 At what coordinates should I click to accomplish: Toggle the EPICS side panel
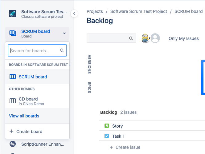click(x=89, y=87)
